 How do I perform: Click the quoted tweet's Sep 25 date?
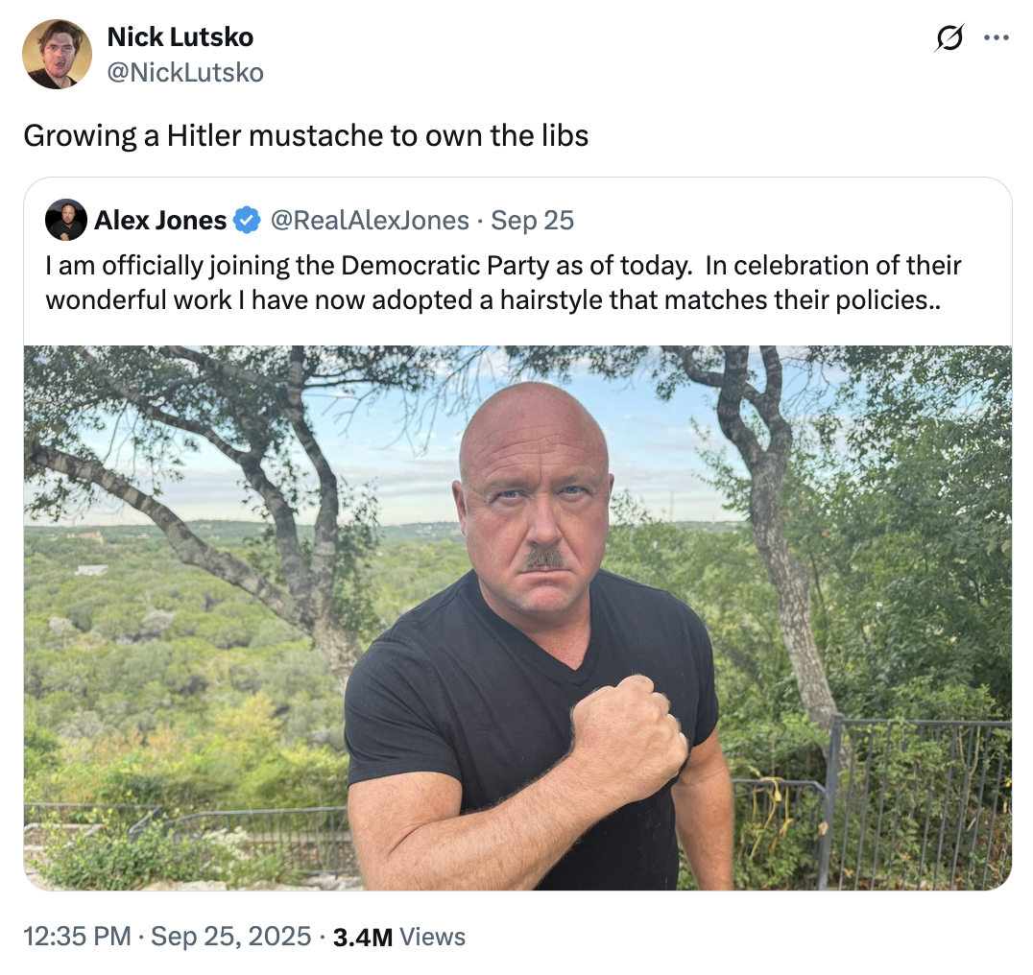point(532,220)
